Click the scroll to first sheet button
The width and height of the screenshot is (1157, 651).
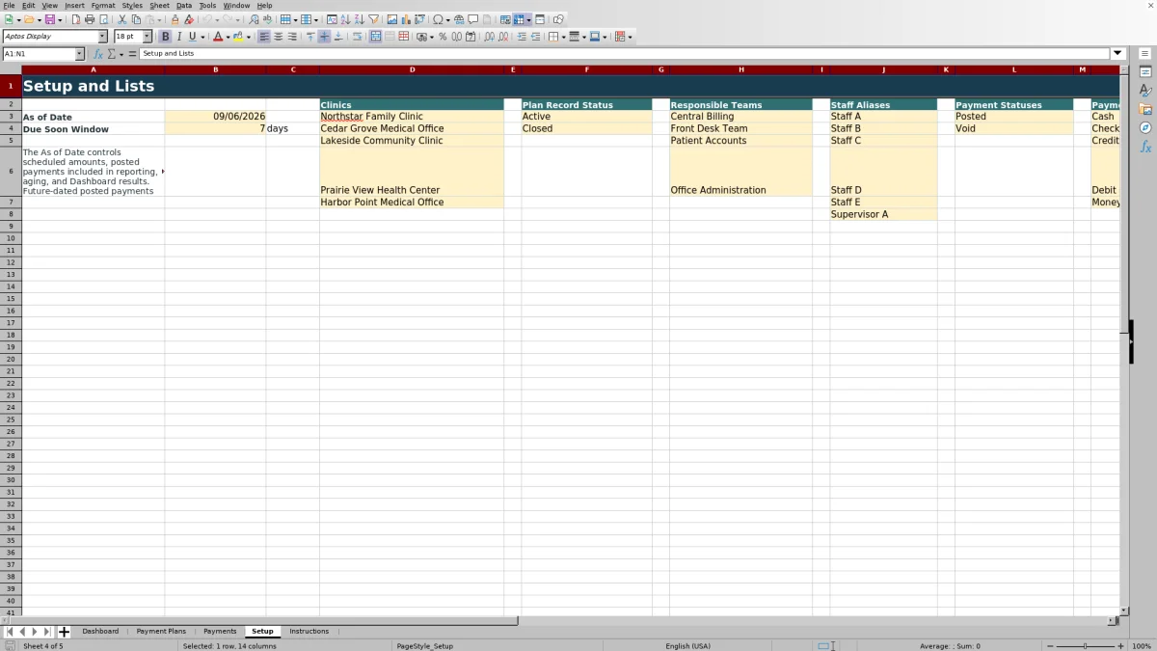tap(10, 632)
